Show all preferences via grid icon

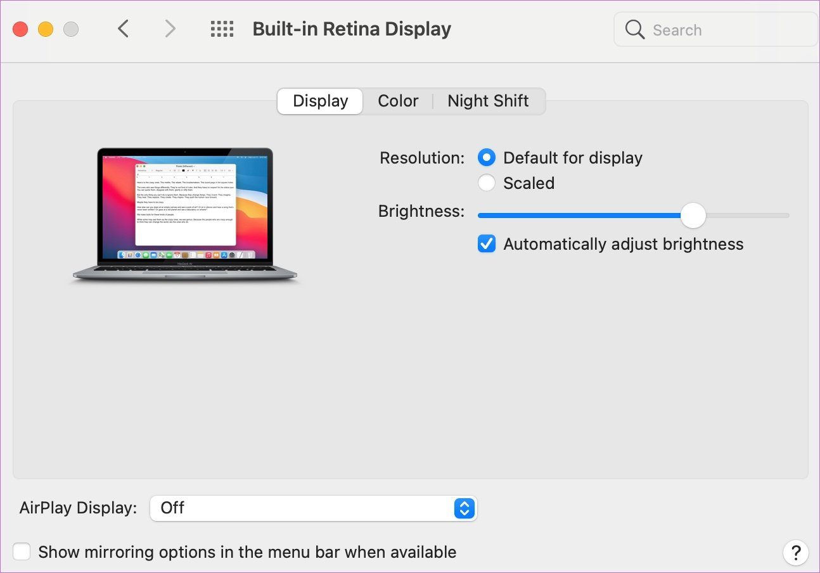(x=222, y=29)
